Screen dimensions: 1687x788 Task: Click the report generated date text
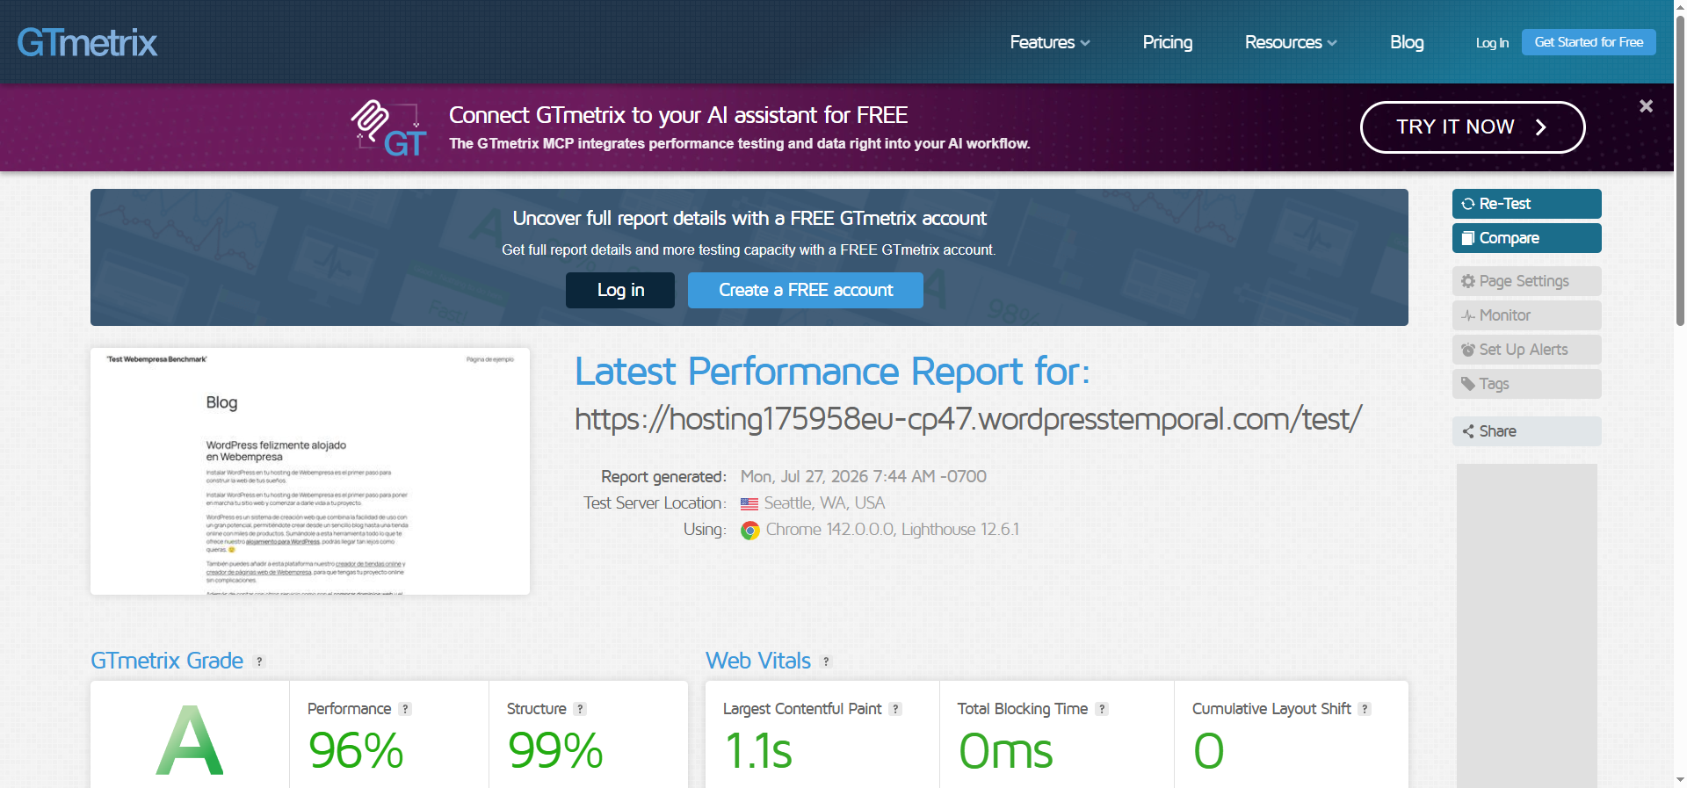863,476
